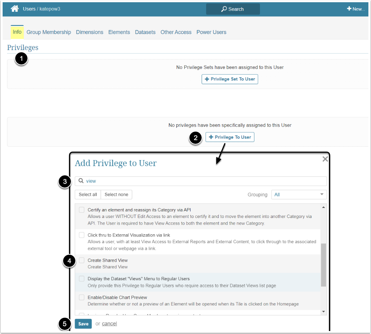Screen dimensions: 371x334
Task: Open the top Search box
Action: [233, 9]
